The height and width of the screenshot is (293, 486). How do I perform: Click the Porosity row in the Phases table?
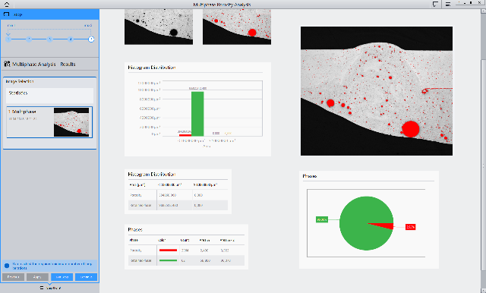tap(186, 250)
